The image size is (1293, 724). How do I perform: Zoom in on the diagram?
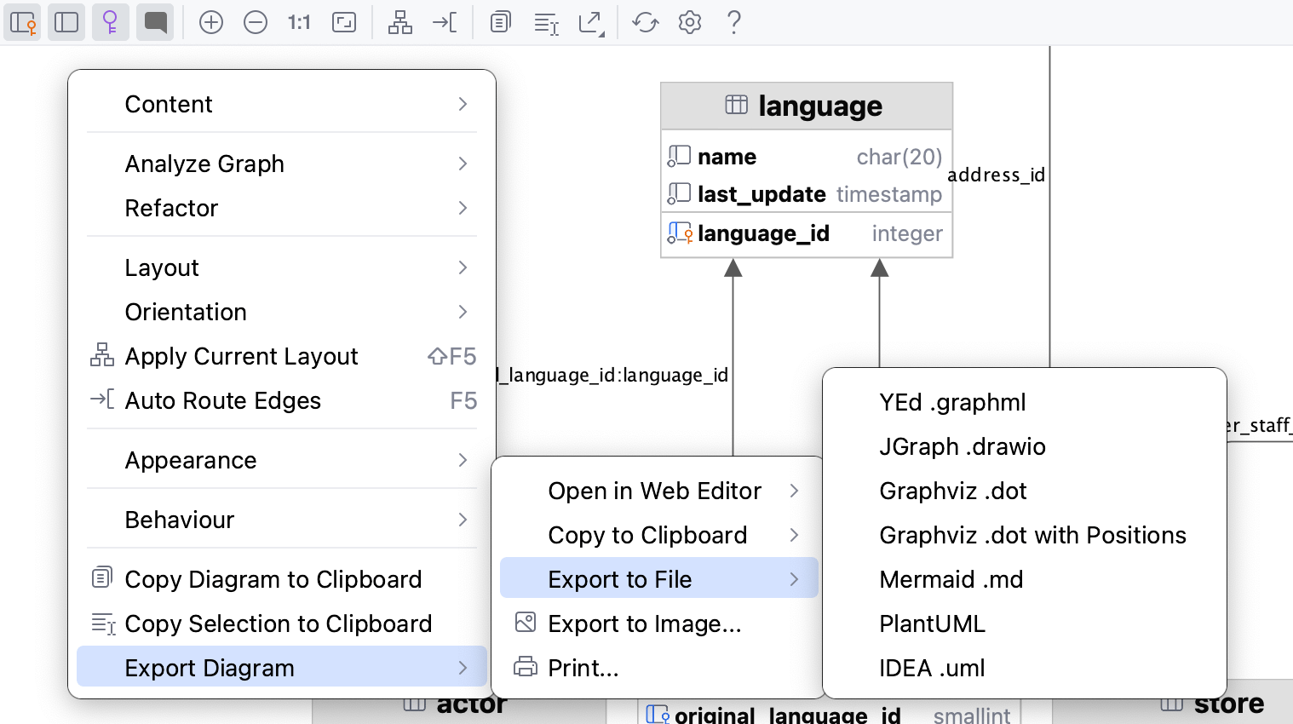click(210, 22)
